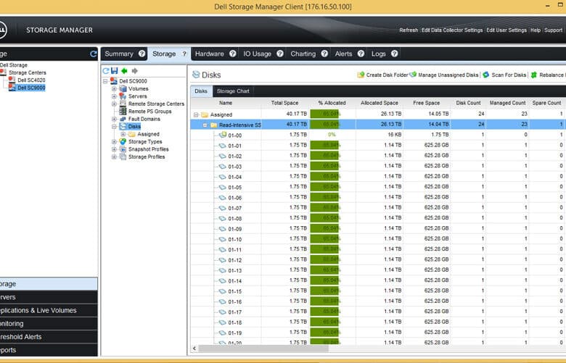Click the Support link in the top bar

click(554, 30)
